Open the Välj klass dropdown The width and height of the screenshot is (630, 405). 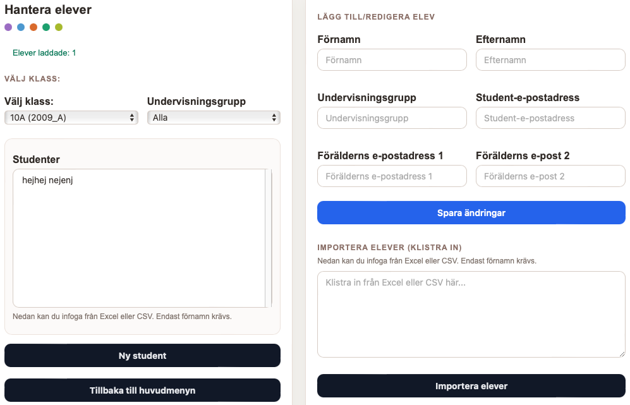click(71, 118)
